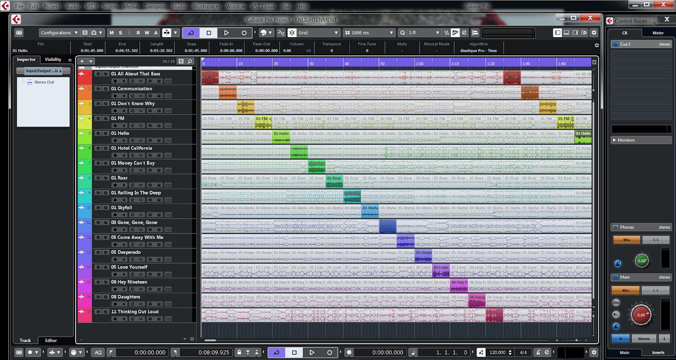The image size is (676, 360).
Task: Click the Add Track plus button
Action: pyautogui.click(x=82, y=61)
